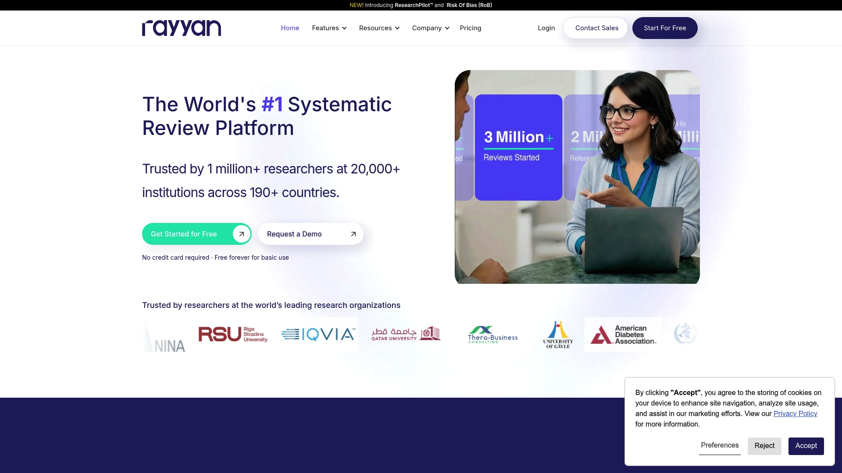This screenshot has height=473, width=842.
Task: Click the 3 Million+ Reviews Started card
Action: click(x=518, y=148)
